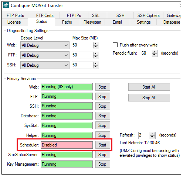
Task: Click the 'Last Refresh: 12:30:46' text
Action: click(x=140, y=143)
